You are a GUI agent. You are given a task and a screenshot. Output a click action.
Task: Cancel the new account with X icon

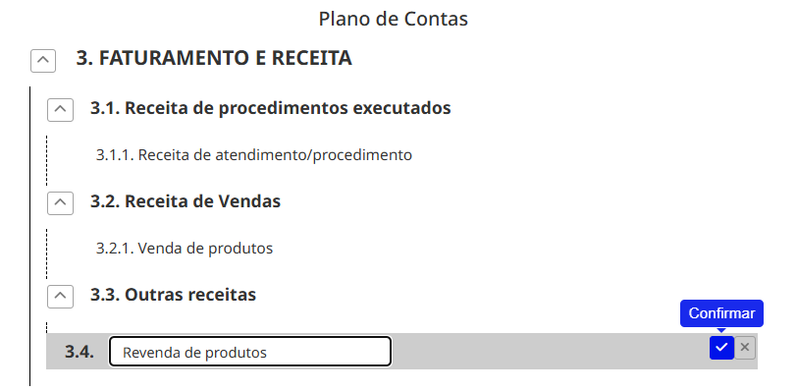coord(745,348)
